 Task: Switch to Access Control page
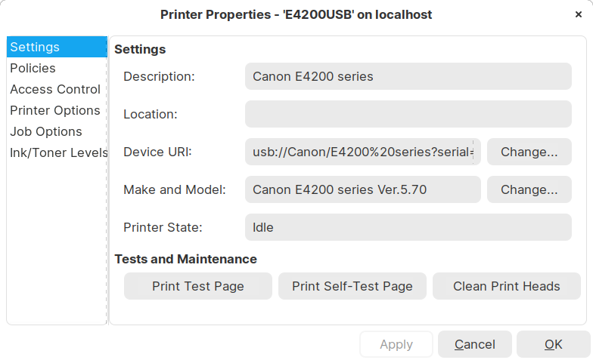click(x=54, y=89)
